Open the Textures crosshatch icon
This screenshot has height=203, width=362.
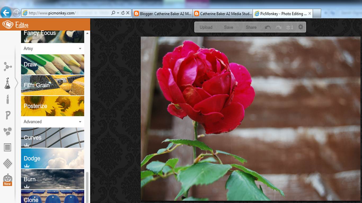[x=7, y=164]
